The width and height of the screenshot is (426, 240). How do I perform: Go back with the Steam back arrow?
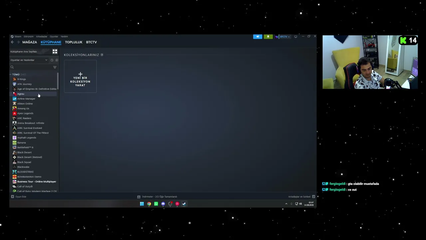coord(12,42)
